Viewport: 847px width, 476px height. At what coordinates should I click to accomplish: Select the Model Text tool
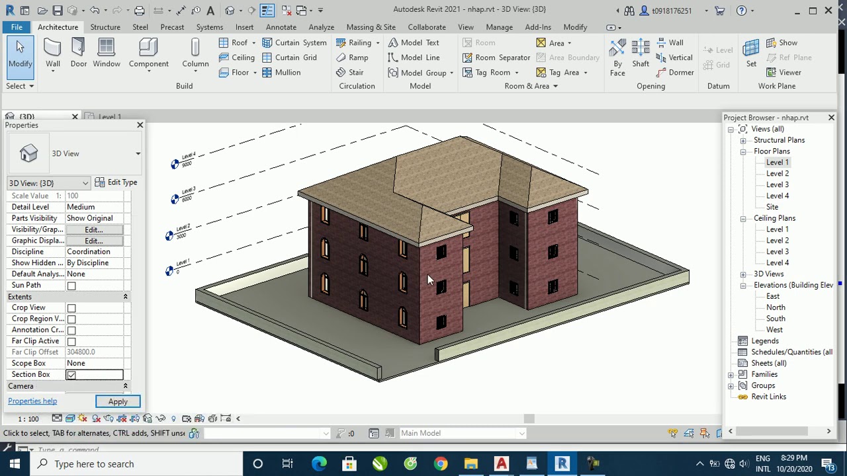click(414, 42)
